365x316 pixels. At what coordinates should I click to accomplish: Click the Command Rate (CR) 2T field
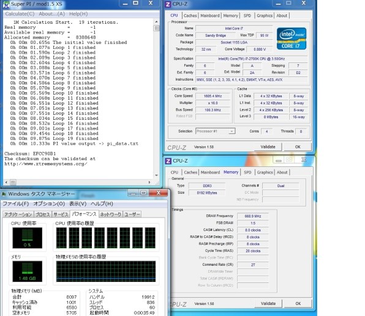coord(253,265)
